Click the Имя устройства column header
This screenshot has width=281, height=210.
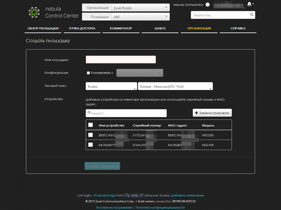pyautogui.click(x=111, y=125)
